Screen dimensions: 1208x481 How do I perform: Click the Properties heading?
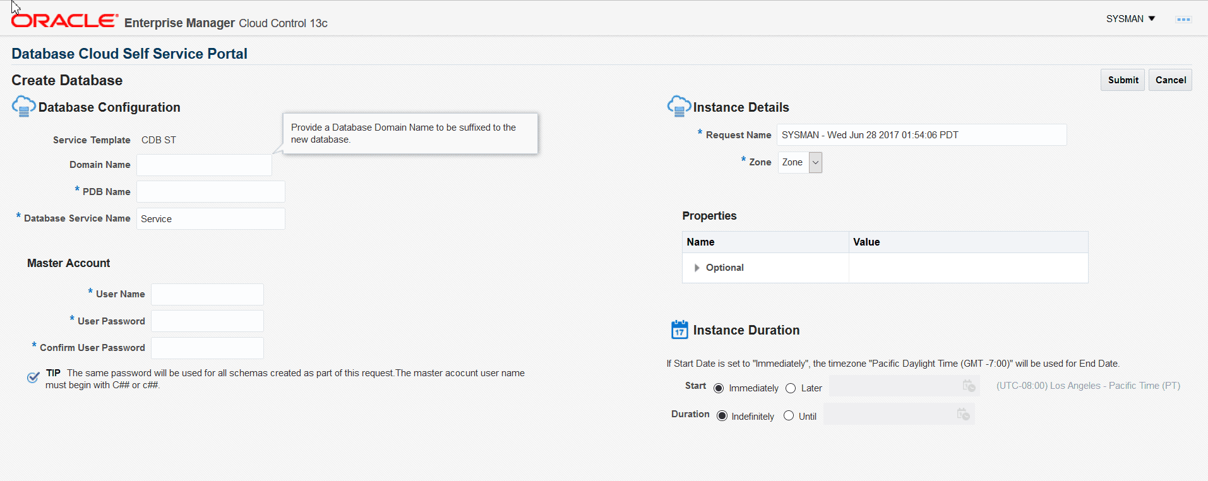click(x=709, y=216)
